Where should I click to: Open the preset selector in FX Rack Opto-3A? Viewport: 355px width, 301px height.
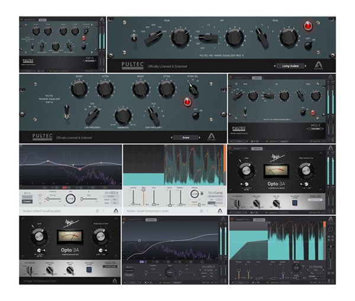point(315,200)
